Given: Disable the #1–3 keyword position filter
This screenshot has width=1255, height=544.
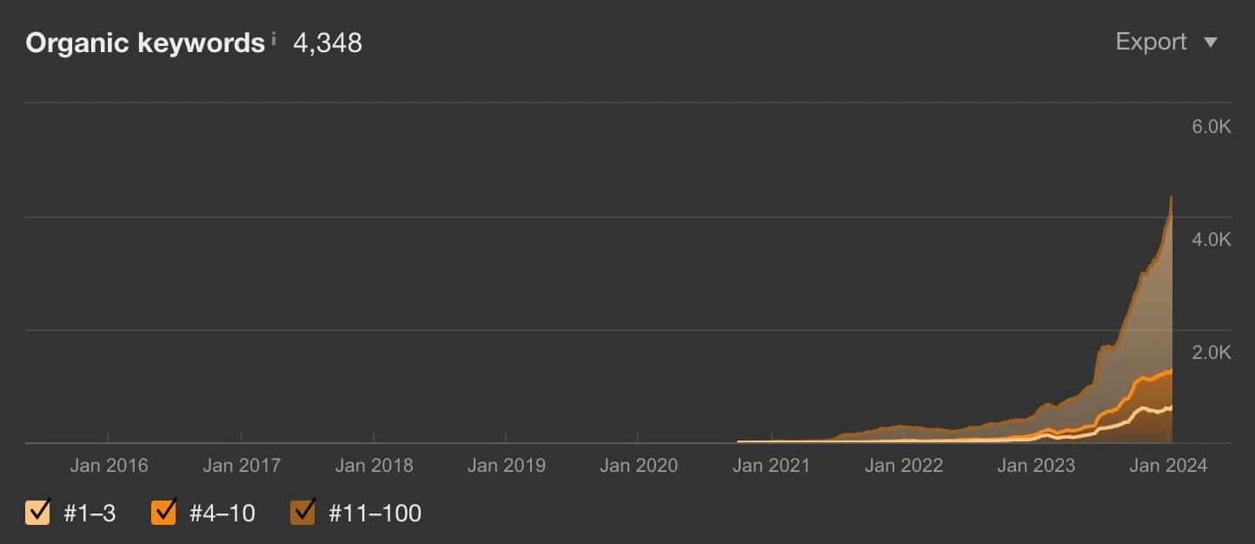Looking at the screenshot, I should tap(36, 513).
